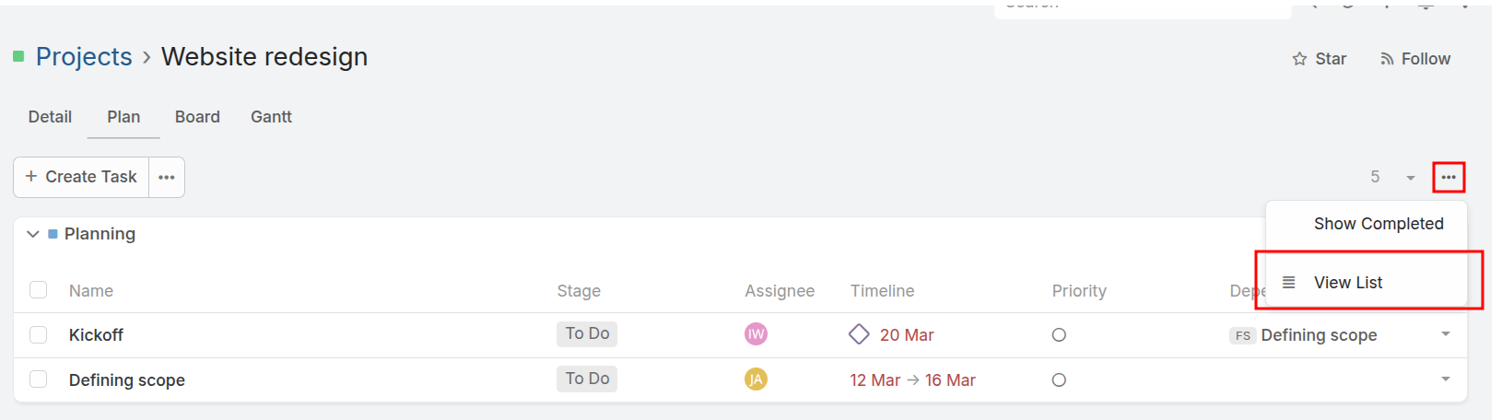Collapse the Planning section chevron

tap(33, 234)
